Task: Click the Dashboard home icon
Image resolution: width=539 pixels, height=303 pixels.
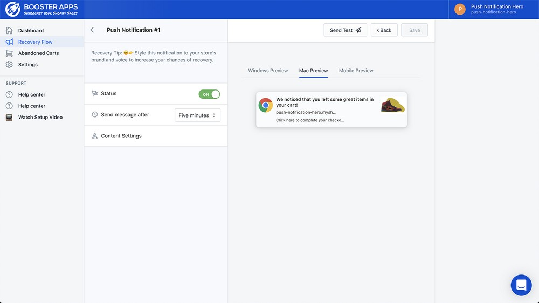Action: tap(9, 30)
